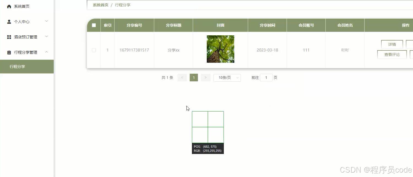The image size is (413, 177).
Task: Click the person icon next to 个人中心
Action: [9, 21]
